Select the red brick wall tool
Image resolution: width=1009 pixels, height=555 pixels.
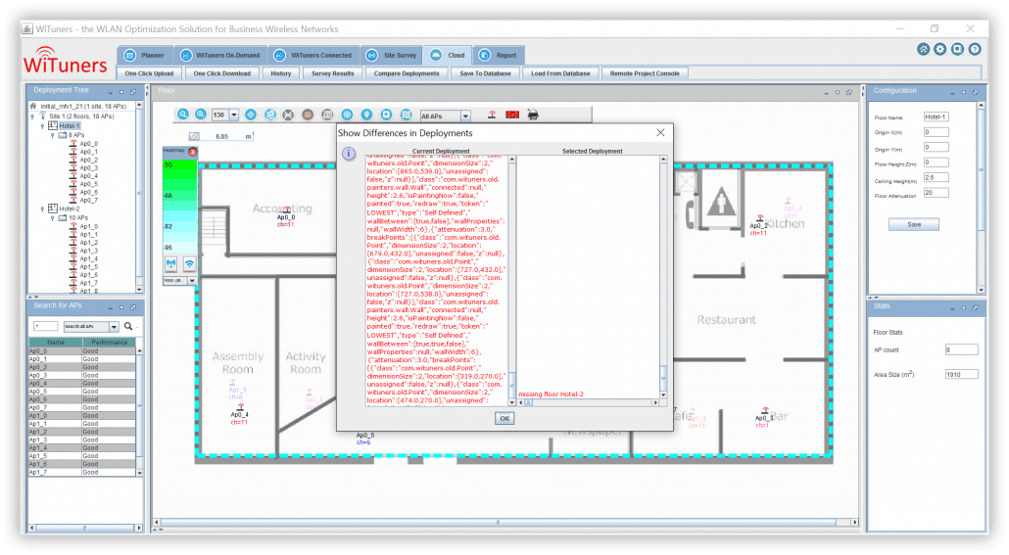click(x=512, y=115)
